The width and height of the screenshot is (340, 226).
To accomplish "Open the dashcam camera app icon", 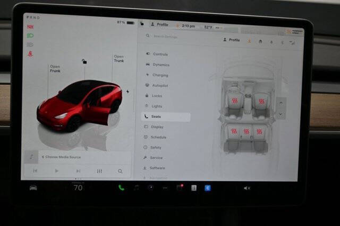I will coord(151,188).
